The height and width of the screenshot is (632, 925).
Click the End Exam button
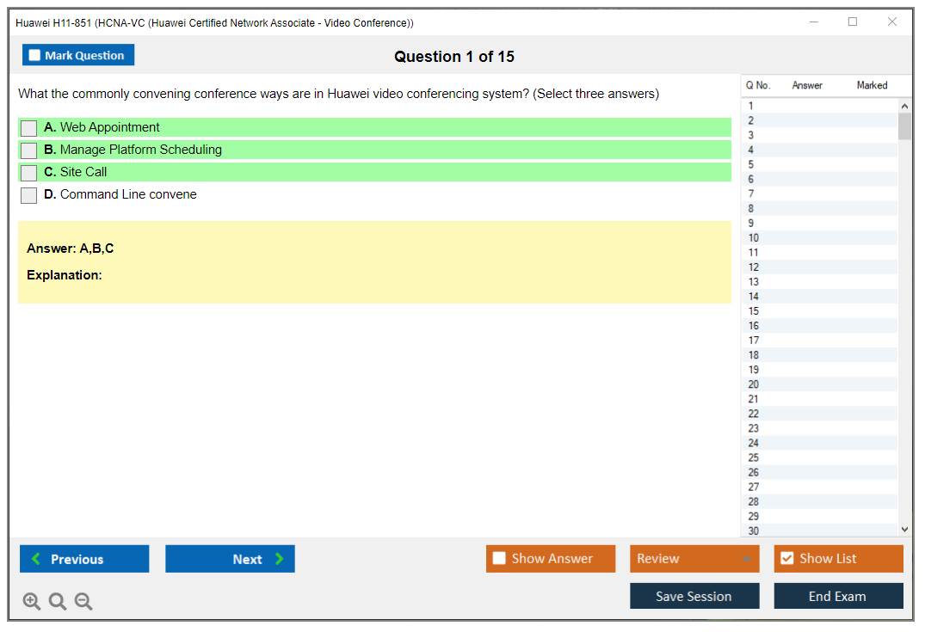[x=838, y=596]
